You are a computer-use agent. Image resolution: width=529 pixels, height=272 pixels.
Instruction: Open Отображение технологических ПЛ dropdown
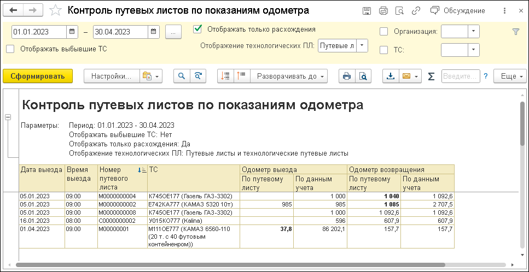[362, 45]
